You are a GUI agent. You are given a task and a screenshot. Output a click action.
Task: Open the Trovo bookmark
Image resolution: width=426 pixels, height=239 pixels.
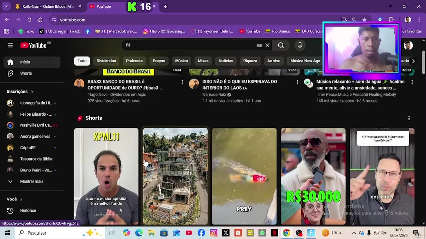point(26,31)
